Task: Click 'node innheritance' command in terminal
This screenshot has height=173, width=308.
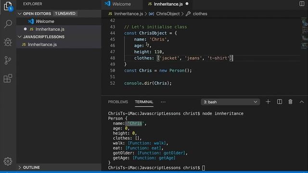Action: tap(223, 113)
